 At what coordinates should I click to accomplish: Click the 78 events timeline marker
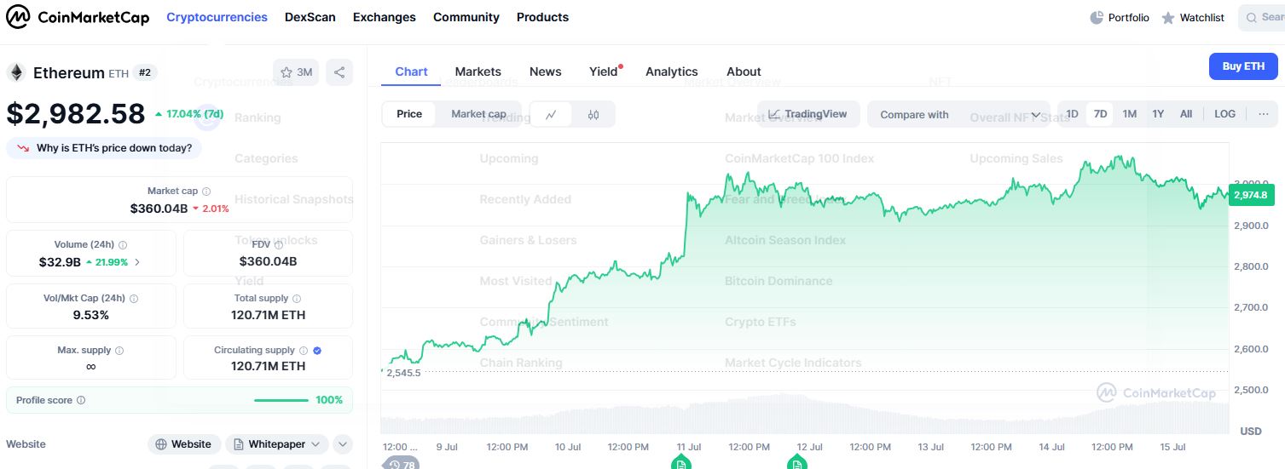[x=401, y=464]
